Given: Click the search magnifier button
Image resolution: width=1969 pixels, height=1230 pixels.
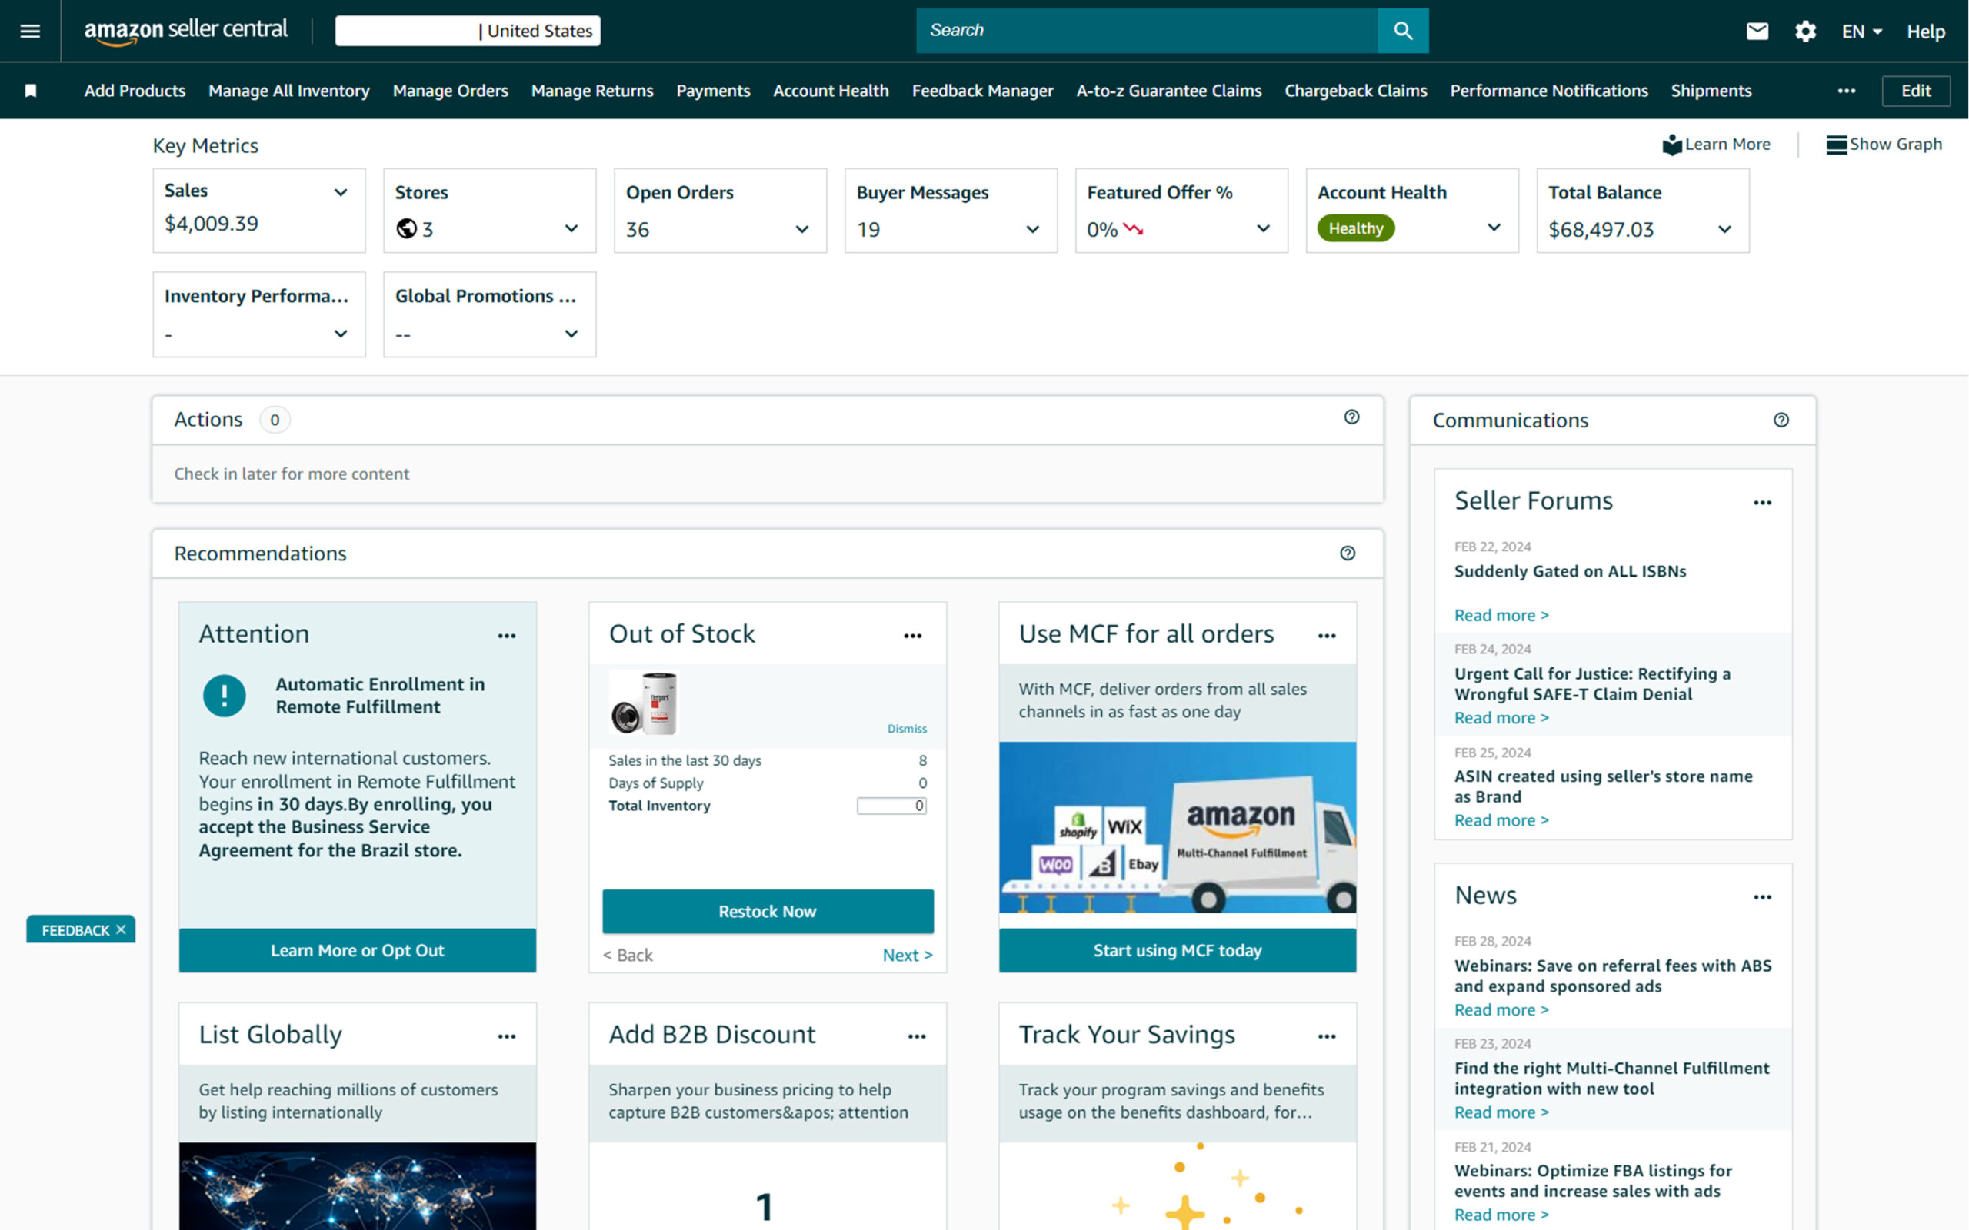Looking at the screenshot, I should (x=1403, y=31).
